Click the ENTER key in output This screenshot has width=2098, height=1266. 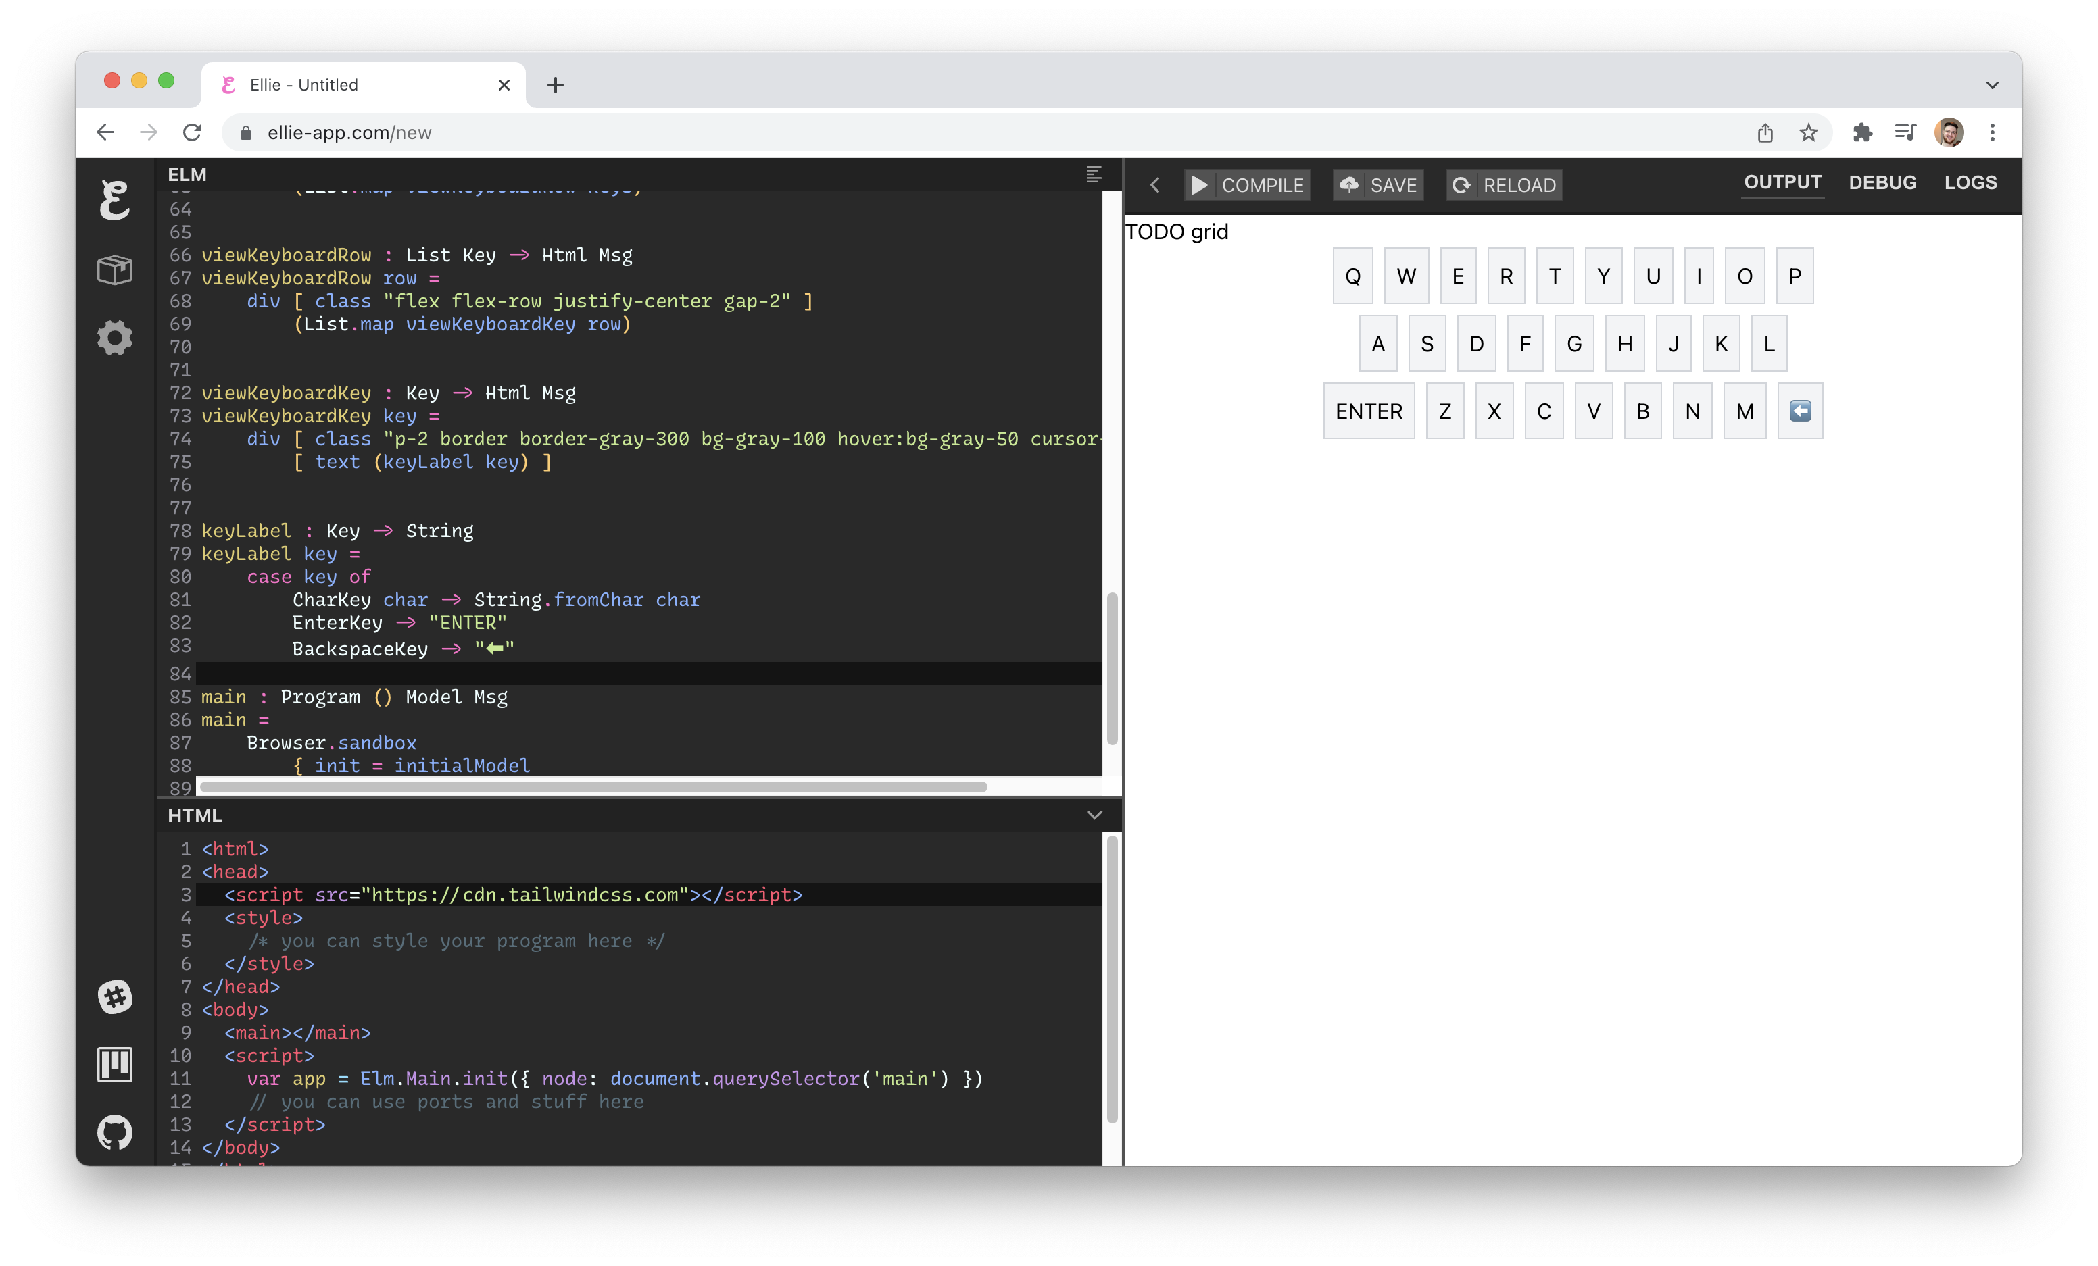tap(1368, 411)
